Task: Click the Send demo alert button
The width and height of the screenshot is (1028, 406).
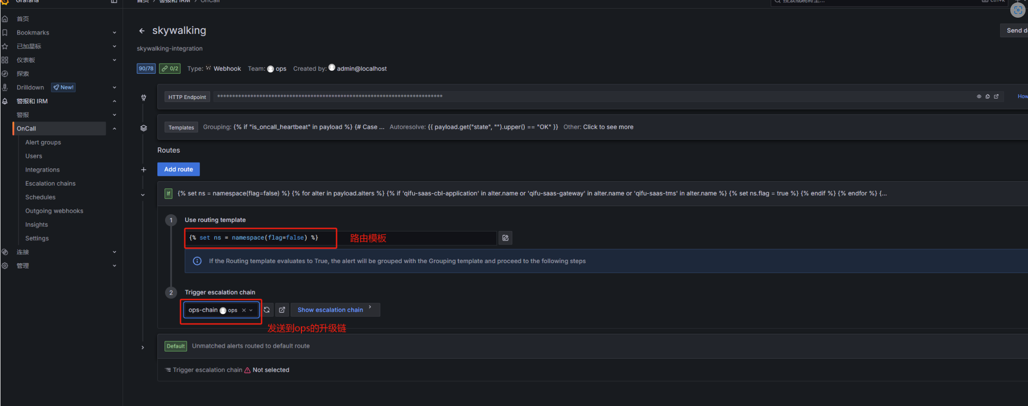Action: point(1014,31)
